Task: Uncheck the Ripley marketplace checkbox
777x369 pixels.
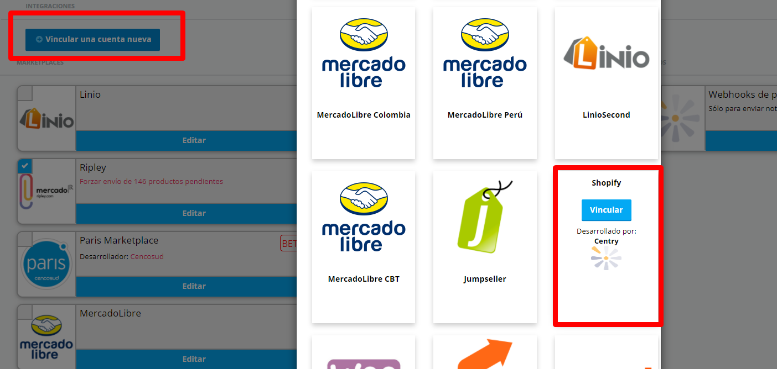Action: click(25, 166)
